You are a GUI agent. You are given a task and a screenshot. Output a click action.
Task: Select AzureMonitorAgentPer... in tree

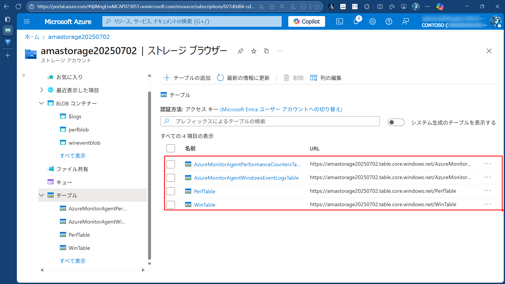98,209
